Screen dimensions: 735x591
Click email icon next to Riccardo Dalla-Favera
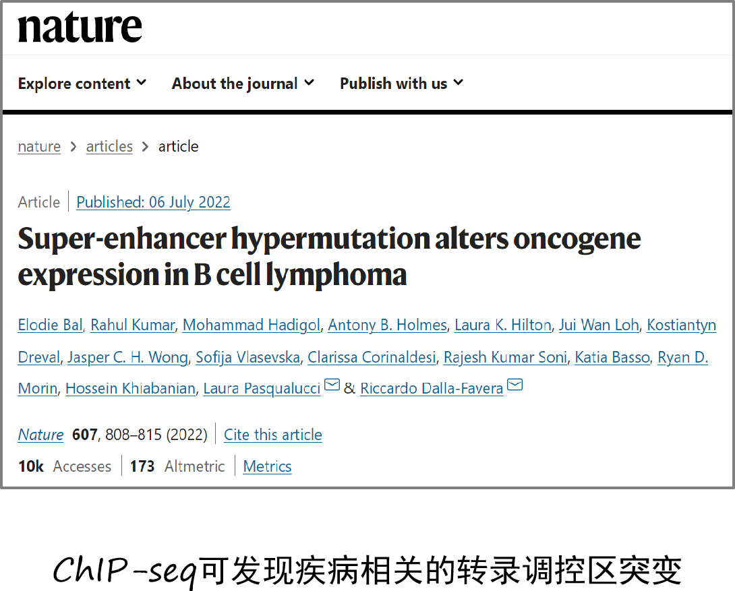tap(514, 385)
